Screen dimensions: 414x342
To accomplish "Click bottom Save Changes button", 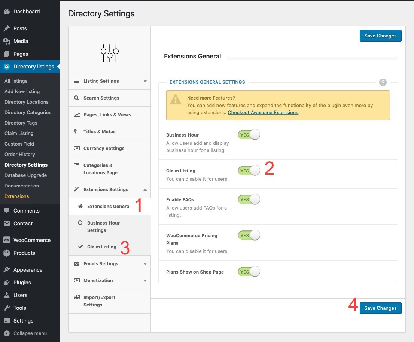I will point(380,308).
